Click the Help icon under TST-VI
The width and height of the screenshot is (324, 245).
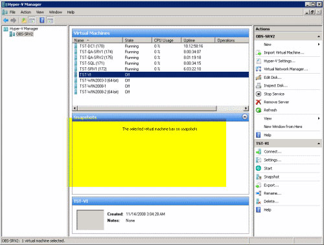tap(259, 209)
